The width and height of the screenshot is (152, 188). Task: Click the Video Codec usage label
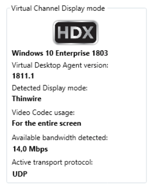tap(43, 113)
